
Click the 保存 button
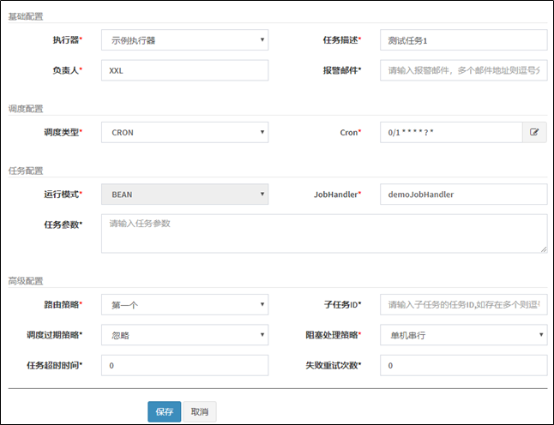[x=164, y=411]
